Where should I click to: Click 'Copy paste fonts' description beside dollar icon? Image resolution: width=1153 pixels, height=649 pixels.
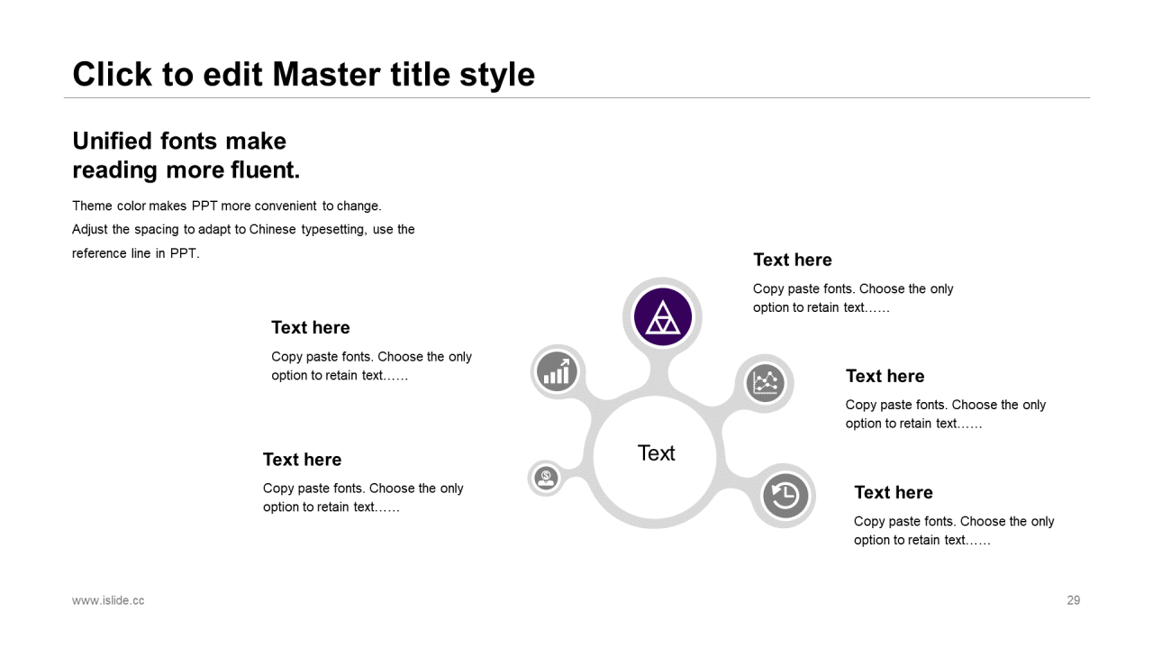[x=363, y=498]
